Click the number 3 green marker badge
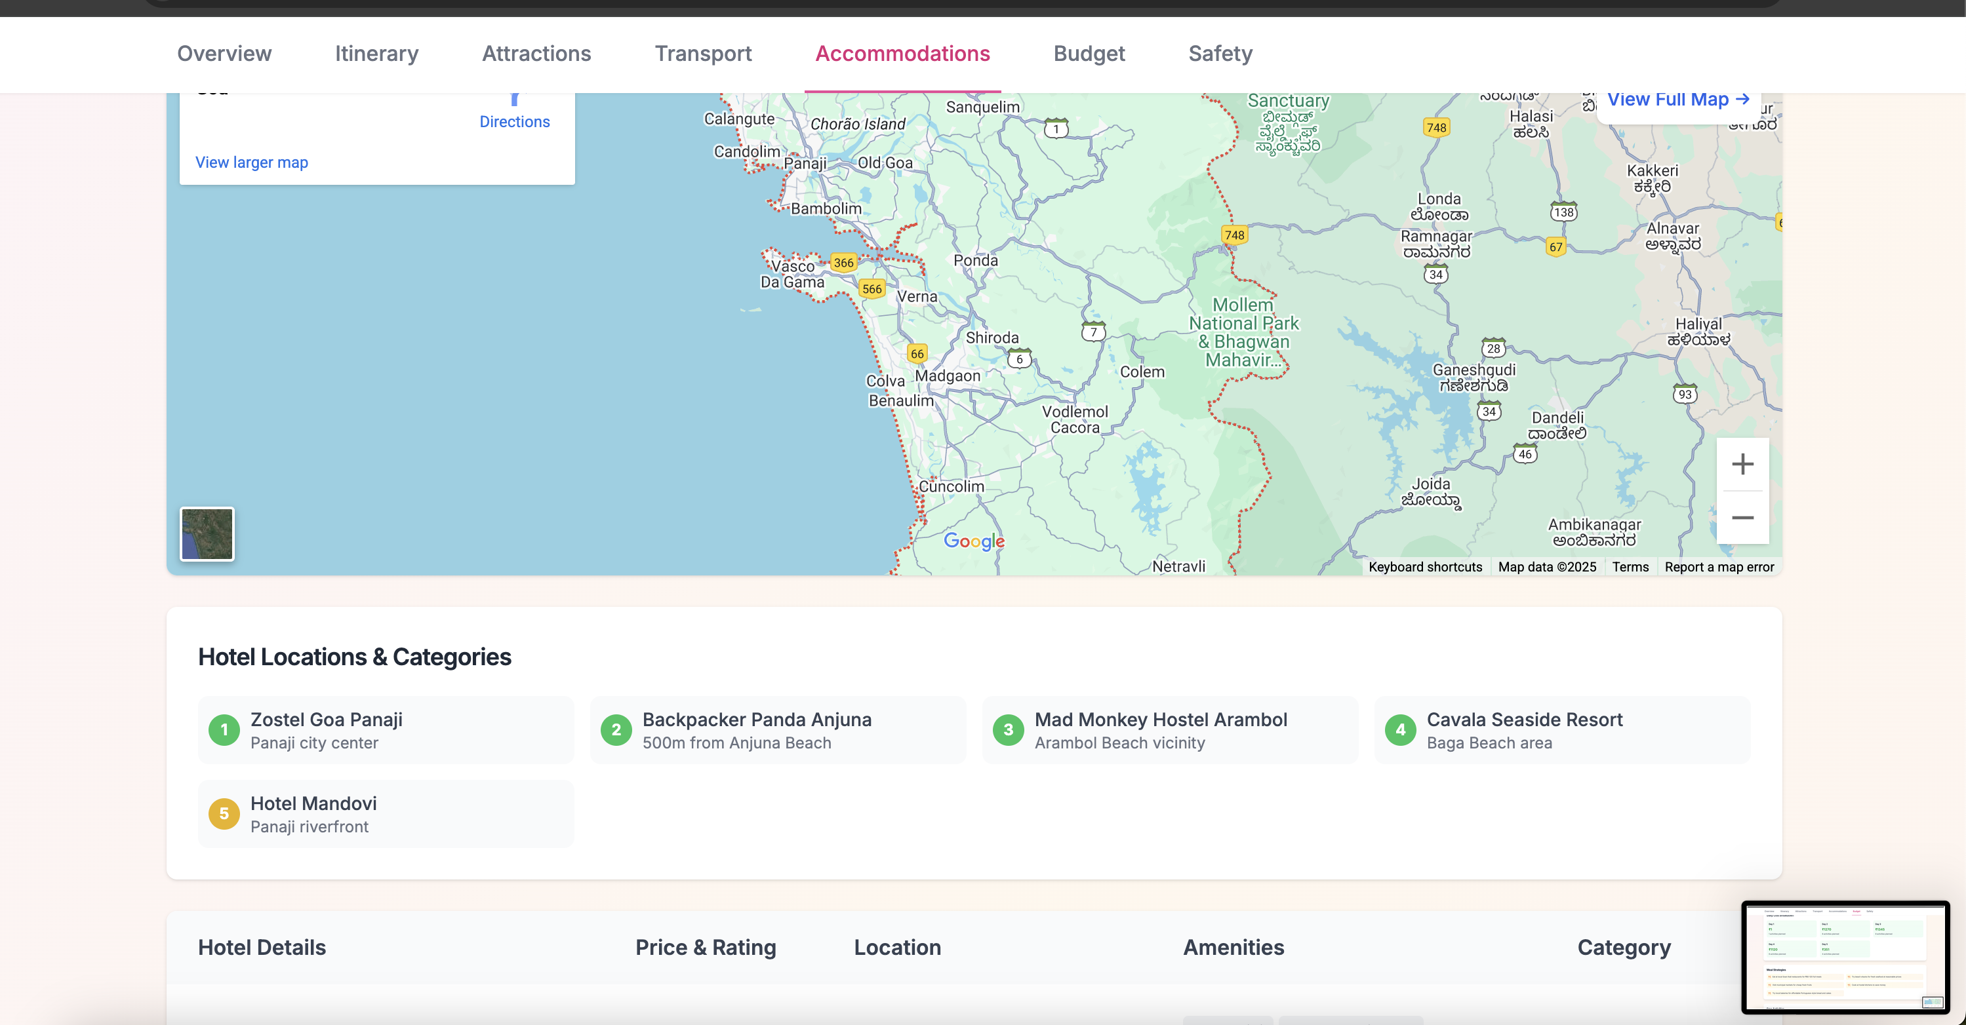Screen dimensions: 1966x1025 (x=1008, y=730)
